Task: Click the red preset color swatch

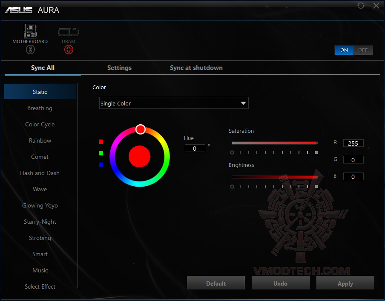Action: (x=101, y=141)
